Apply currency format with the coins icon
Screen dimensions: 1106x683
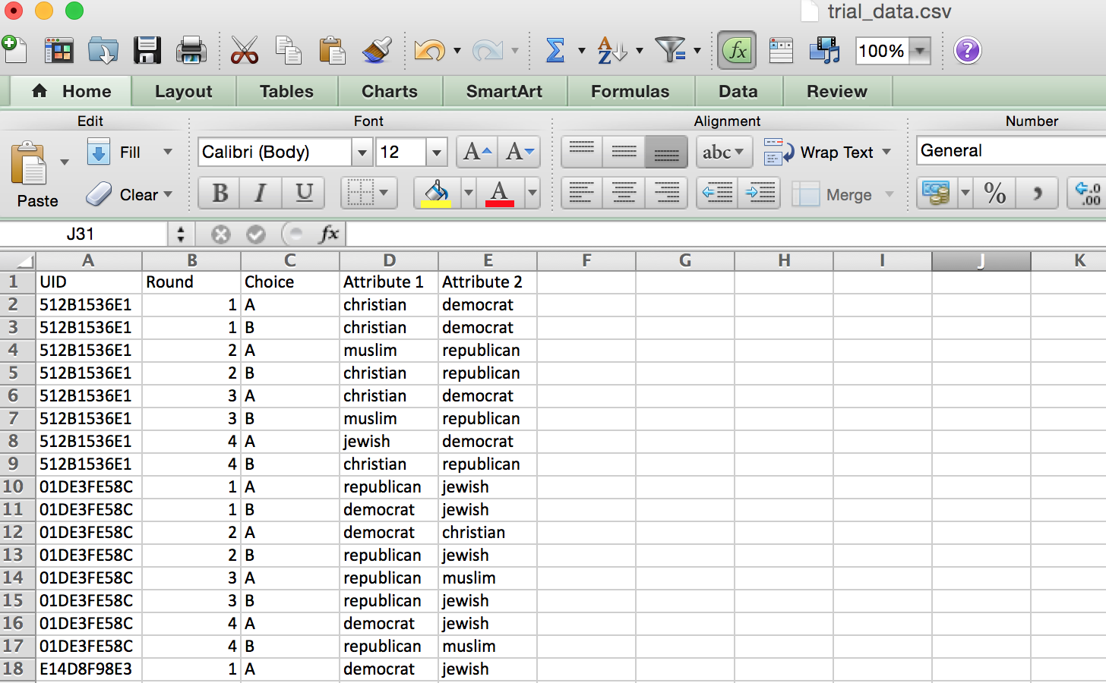click(x=937, y=193)
